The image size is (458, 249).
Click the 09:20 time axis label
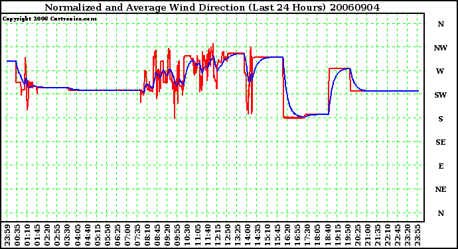pos(168,235)
